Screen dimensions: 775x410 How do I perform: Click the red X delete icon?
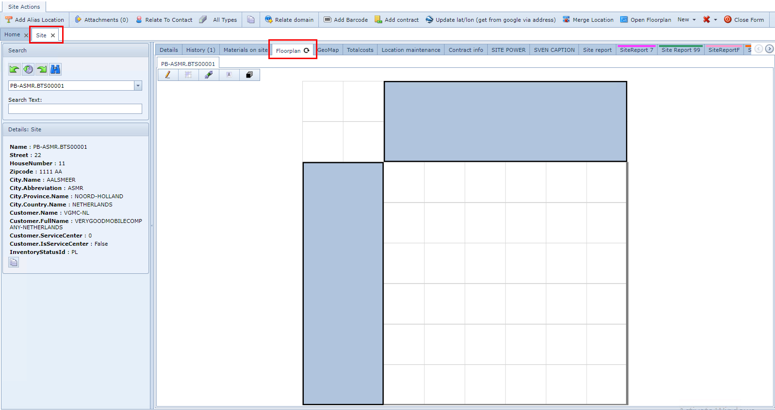pyautogui.click(x=707, y=20)
